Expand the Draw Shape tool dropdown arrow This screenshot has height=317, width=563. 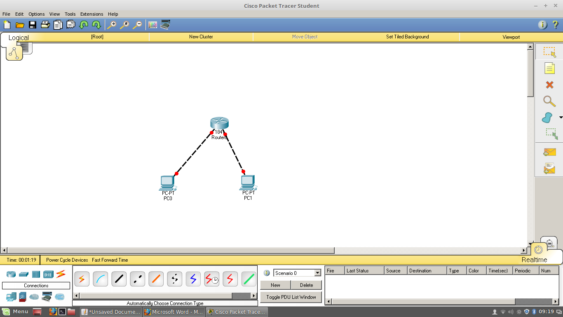point(561,118)
